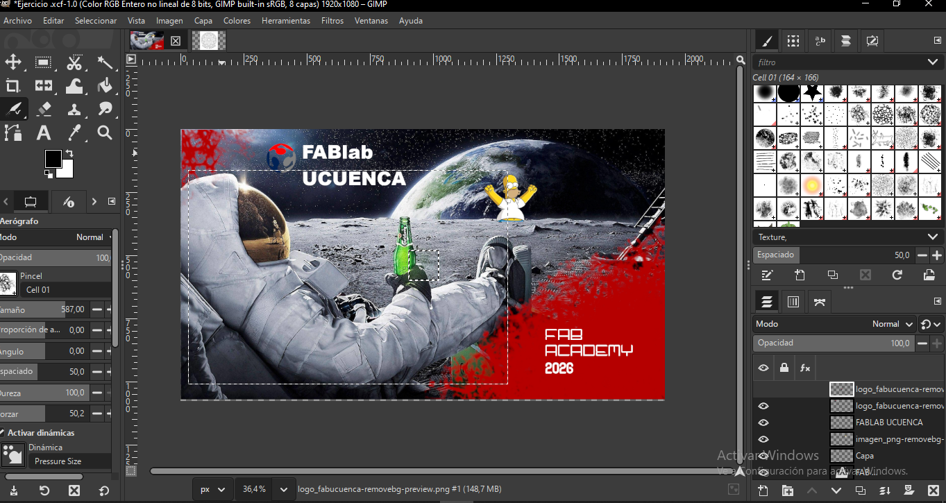Viewport: 946px width, 503px height.
Task: Open the brush filter tag dropdown
Action: pos(933,62)
